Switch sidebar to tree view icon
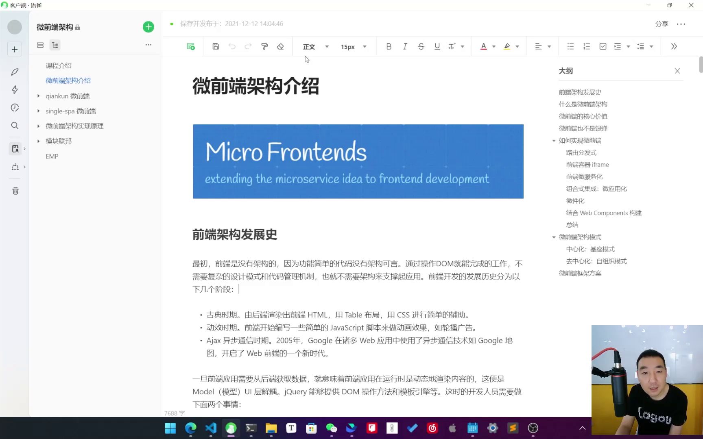The image size is (703, 439). pos(55,45)
